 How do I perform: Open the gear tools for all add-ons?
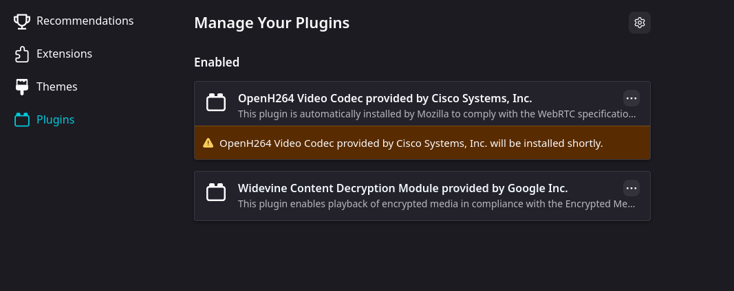[x=640, y=23]
